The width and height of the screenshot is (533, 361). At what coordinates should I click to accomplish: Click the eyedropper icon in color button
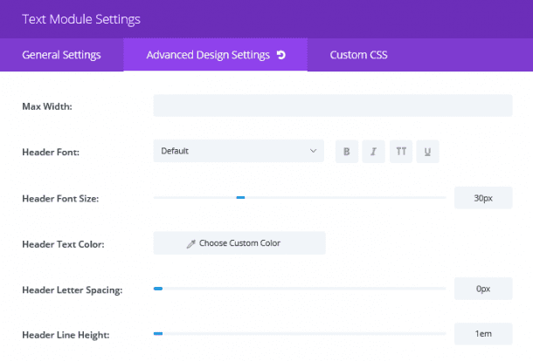191,243
